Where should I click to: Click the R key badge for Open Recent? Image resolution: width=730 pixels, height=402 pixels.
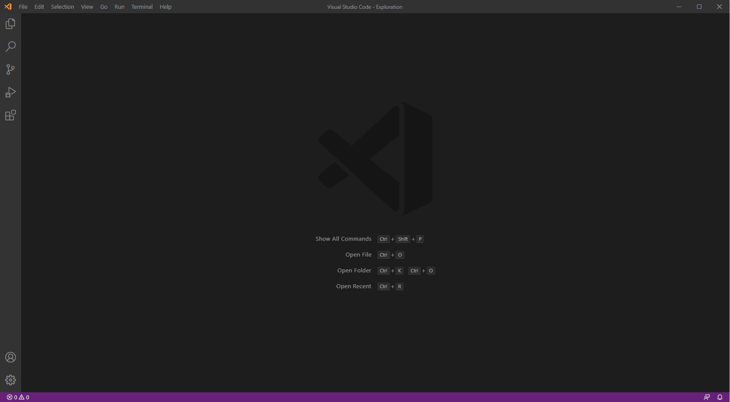click(x=399, y=286)
